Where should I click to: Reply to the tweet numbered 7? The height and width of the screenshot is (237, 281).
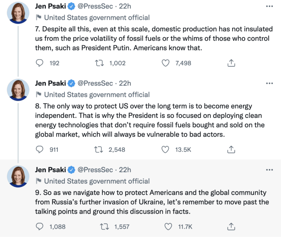pos(40,63)
